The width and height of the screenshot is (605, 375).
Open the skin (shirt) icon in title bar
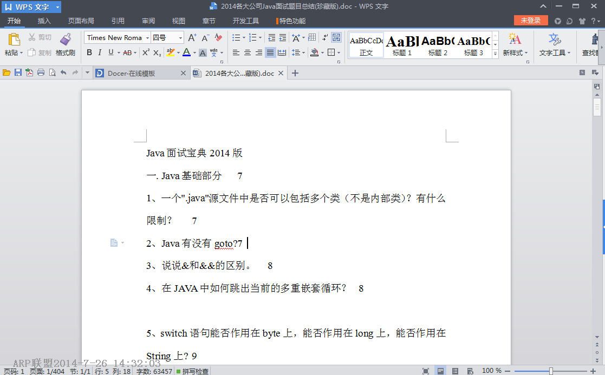582,21
